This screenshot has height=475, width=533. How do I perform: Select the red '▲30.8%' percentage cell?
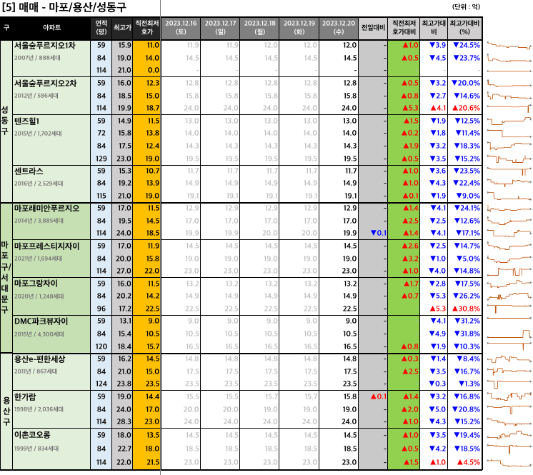click(464, 309)
